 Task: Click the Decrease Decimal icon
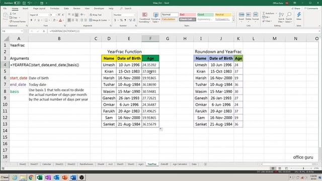pyautogui.click(x=134, y=20)
